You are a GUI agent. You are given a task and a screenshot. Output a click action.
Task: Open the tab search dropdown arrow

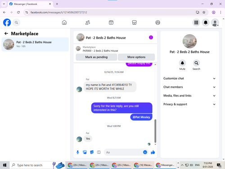[4, 4]
